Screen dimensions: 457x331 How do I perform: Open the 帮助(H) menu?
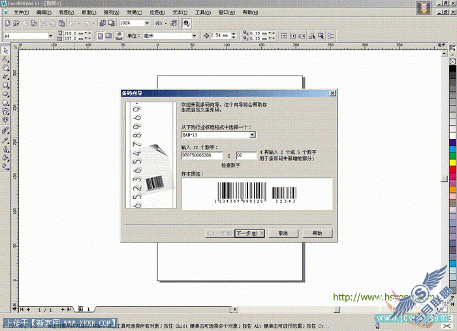[250, 12]
